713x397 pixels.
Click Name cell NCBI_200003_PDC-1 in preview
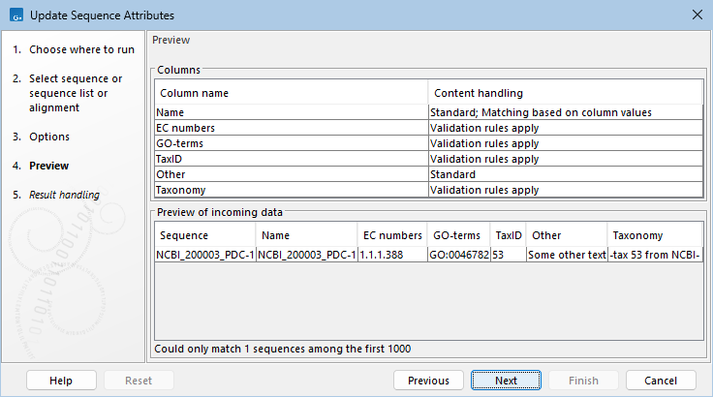307,255
